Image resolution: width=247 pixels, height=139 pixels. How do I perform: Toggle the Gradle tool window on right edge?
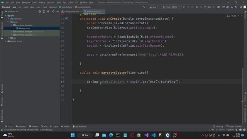245,15
